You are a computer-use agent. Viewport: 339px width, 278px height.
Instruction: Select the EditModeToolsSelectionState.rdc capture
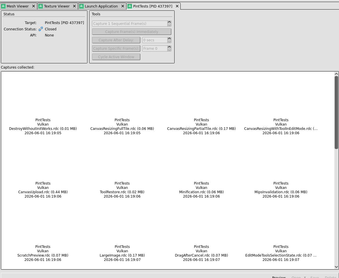pyautogui.click(x=281, y=253)
